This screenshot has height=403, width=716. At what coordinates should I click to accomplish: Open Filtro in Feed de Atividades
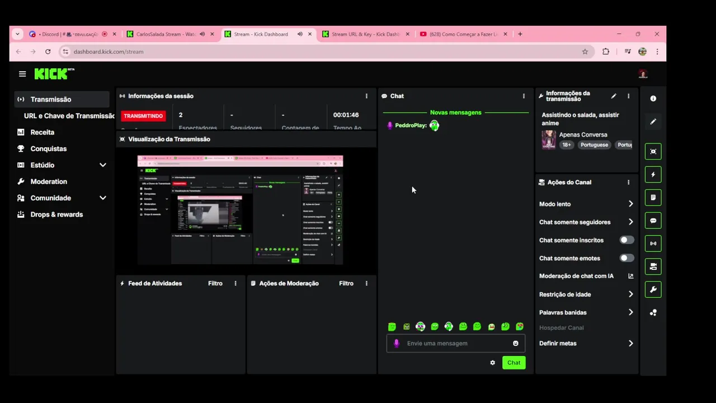(x=215, y=283)
